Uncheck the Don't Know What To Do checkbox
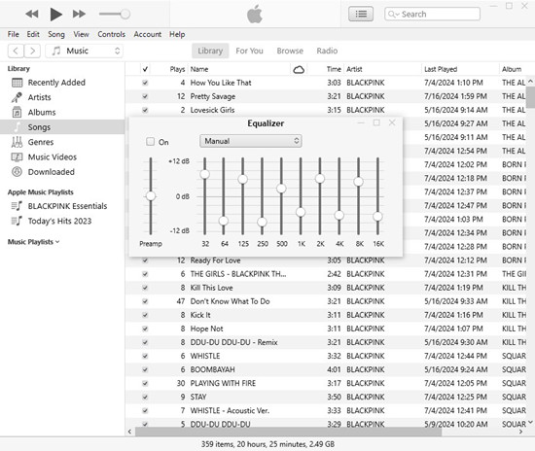This screenshot has height=451, width=535. pos(145,301)
